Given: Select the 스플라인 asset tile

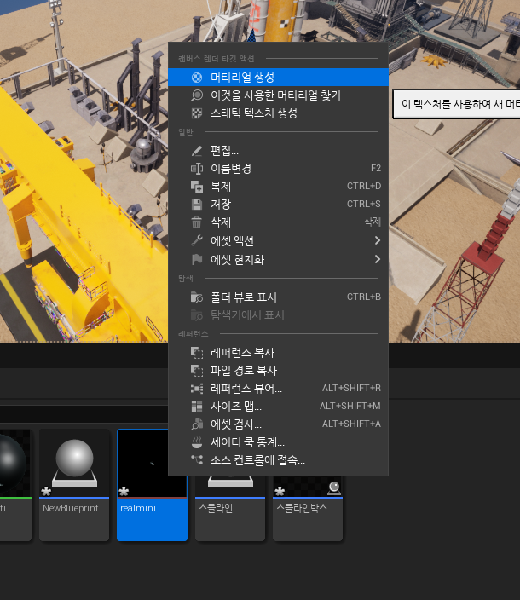Looking at the screenshot, I should [230, 508].
